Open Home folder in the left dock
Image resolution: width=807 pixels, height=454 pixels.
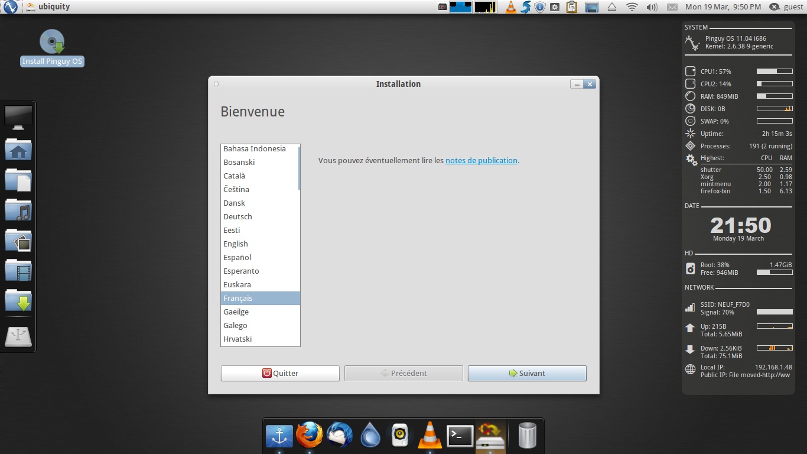[18, 149]
